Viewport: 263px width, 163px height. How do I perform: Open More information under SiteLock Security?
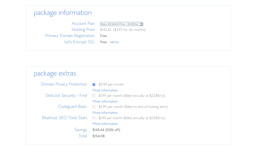[x=105, y=101]
